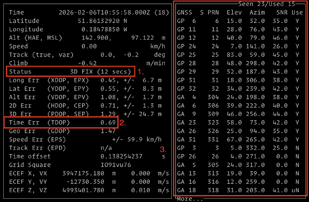Click the 3D FIX status text
The image size is (309, 202).
click(x=98, y=72)
